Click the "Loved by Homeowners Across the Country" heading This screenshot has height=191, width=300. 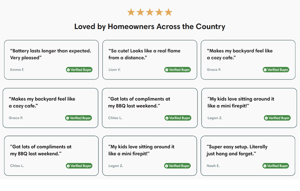[x=150, y=27]
